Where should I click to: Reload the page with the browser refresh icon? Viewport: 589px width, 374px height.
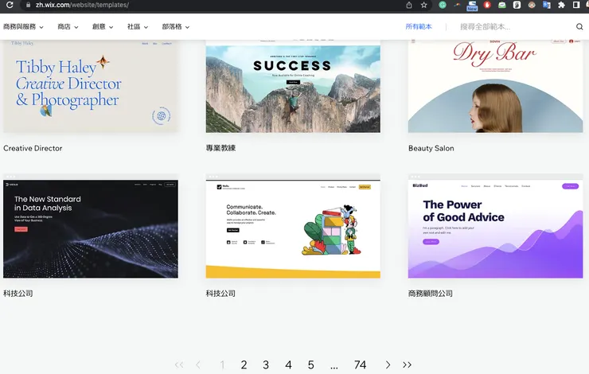coord(10,5)
